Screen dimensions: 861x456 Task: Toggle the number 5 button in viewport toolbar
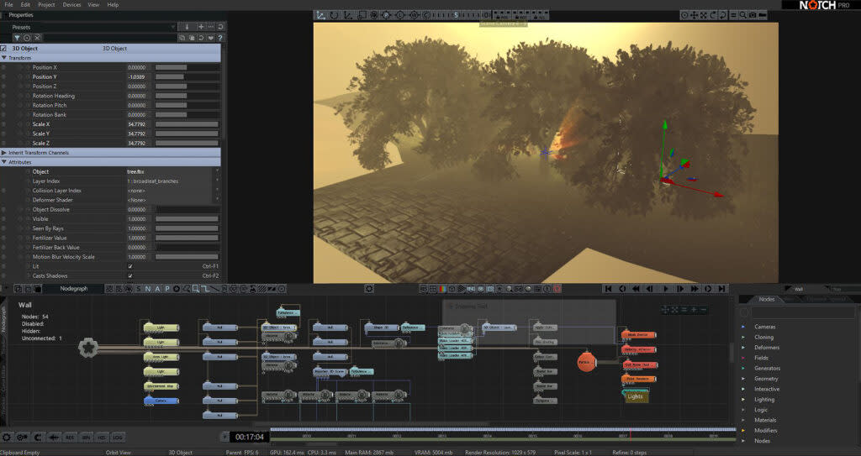(x=456, y=15)
